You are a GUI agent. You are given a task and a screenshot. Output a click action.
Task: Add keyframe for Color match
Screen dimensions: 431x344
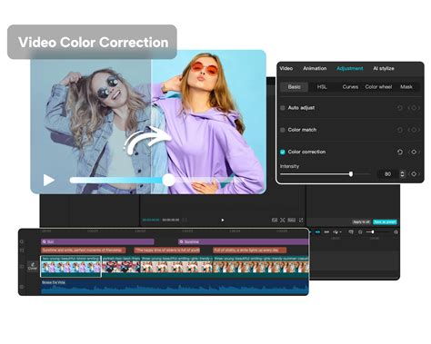click(x=414, y=130)
